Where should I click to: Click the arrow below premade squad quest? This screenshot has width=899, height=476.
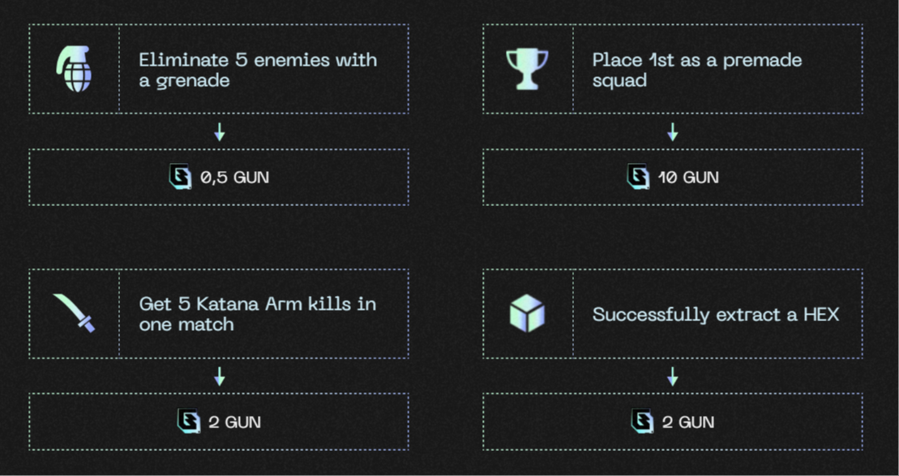click(673, 132)
